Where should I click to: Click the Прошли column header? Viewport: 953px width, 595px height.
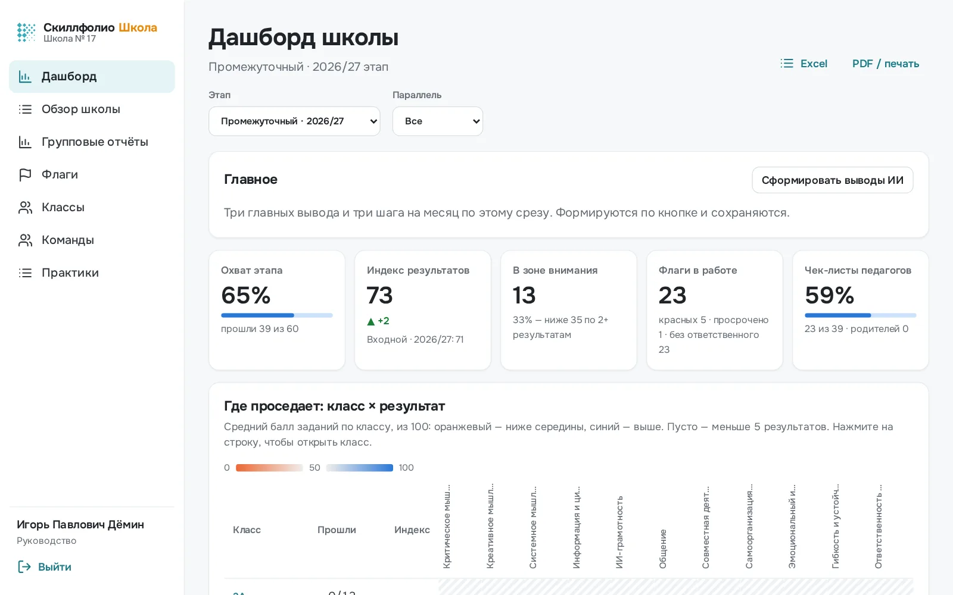[337, 530]
